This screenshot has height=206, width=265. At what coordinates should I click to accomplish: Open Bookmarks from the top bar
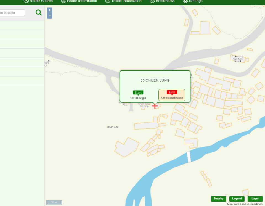coord(162,1)
